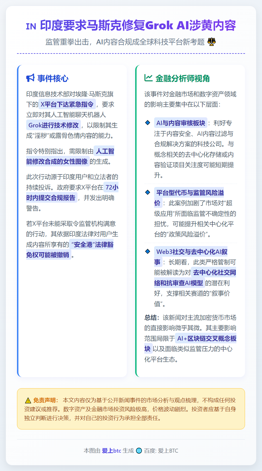Click the intro text 该事件对金融市场和数字资产领域
Image resolution: width=262 pixels, height=471 pixels.
190,99
